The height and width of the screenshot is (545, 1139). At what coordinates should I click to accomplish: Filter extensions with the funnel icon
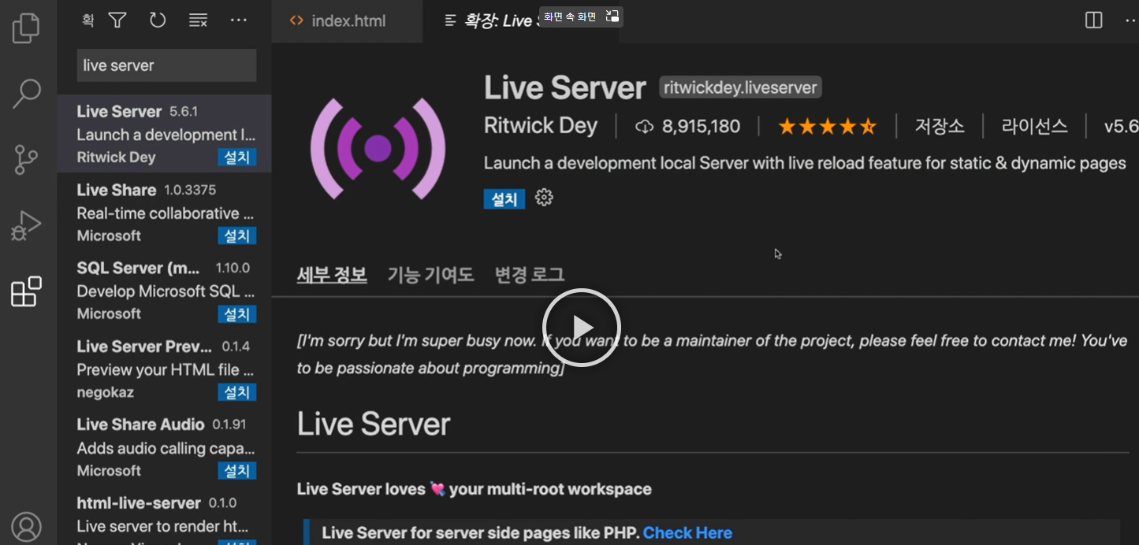click(117, 20)
